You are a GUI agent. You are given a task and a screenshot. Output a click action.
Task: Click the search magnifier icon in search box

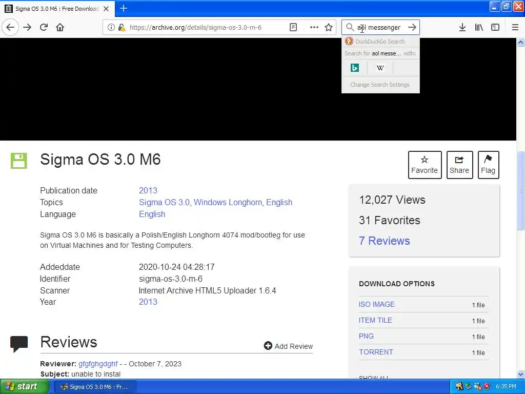[350, 27]
